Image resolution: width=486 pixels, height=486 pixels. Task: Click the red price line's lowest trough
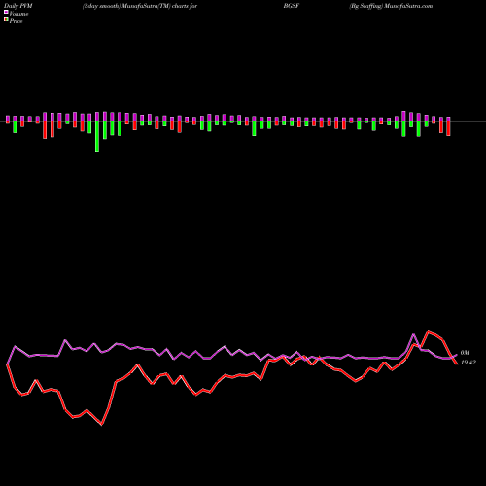tap(102, 424)
